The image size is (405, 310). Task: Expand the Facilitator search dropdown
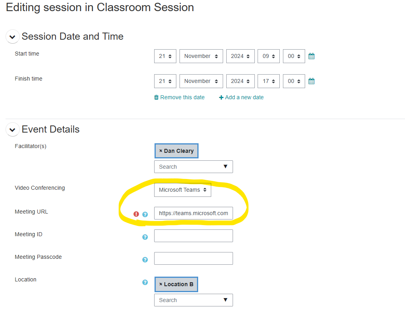[225, 167]
